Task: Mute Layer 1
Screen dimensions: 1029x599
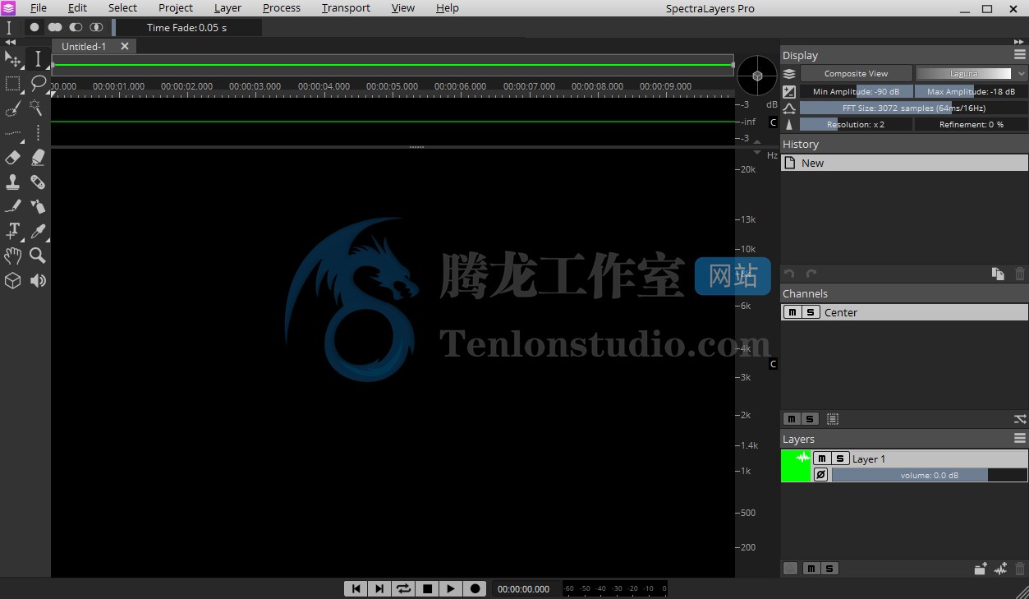Action: [822, 458]
